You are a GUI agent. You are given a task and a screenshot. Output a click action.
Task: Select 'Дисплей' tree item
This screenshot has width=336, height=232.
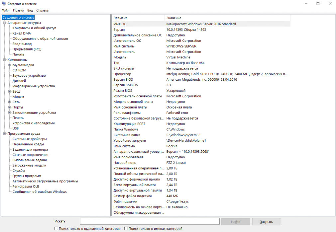click(19, 81)
